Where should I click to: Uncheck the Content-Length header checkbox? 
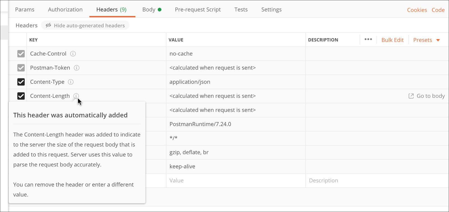click(x=21, y=96)
